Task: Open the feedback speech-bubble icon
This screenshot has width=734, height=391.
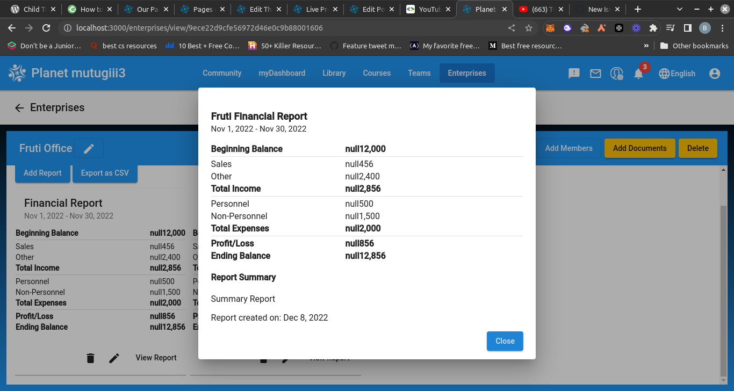Action: point(574,73)
